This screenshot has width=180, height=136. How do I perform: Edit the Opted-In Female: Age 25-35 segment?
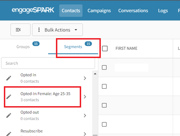tap(9, 97)
